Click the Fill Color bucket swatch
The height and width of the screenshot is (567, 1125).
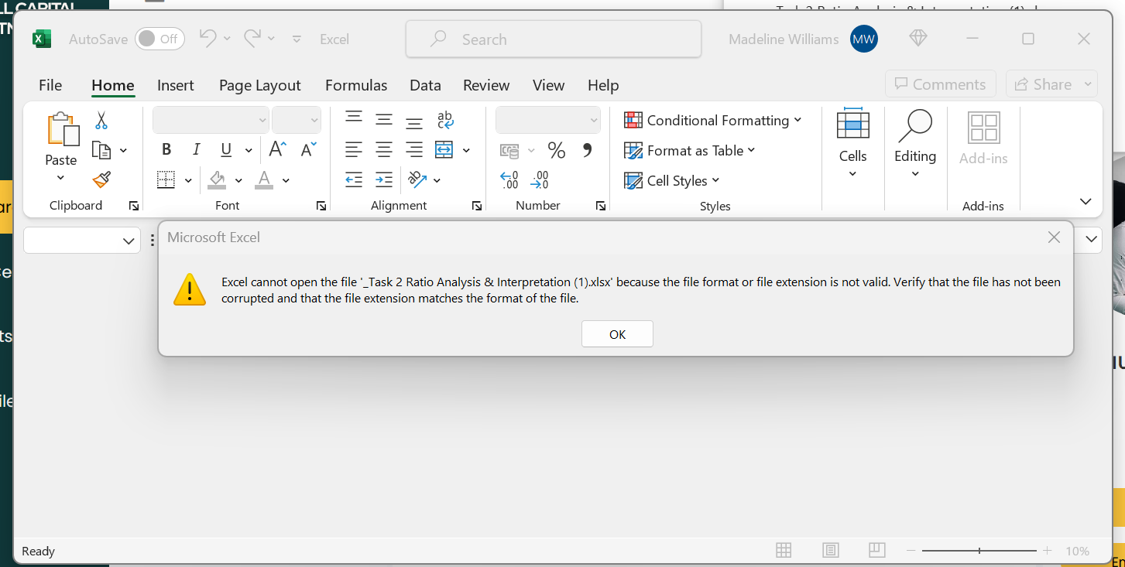(218, 180)
